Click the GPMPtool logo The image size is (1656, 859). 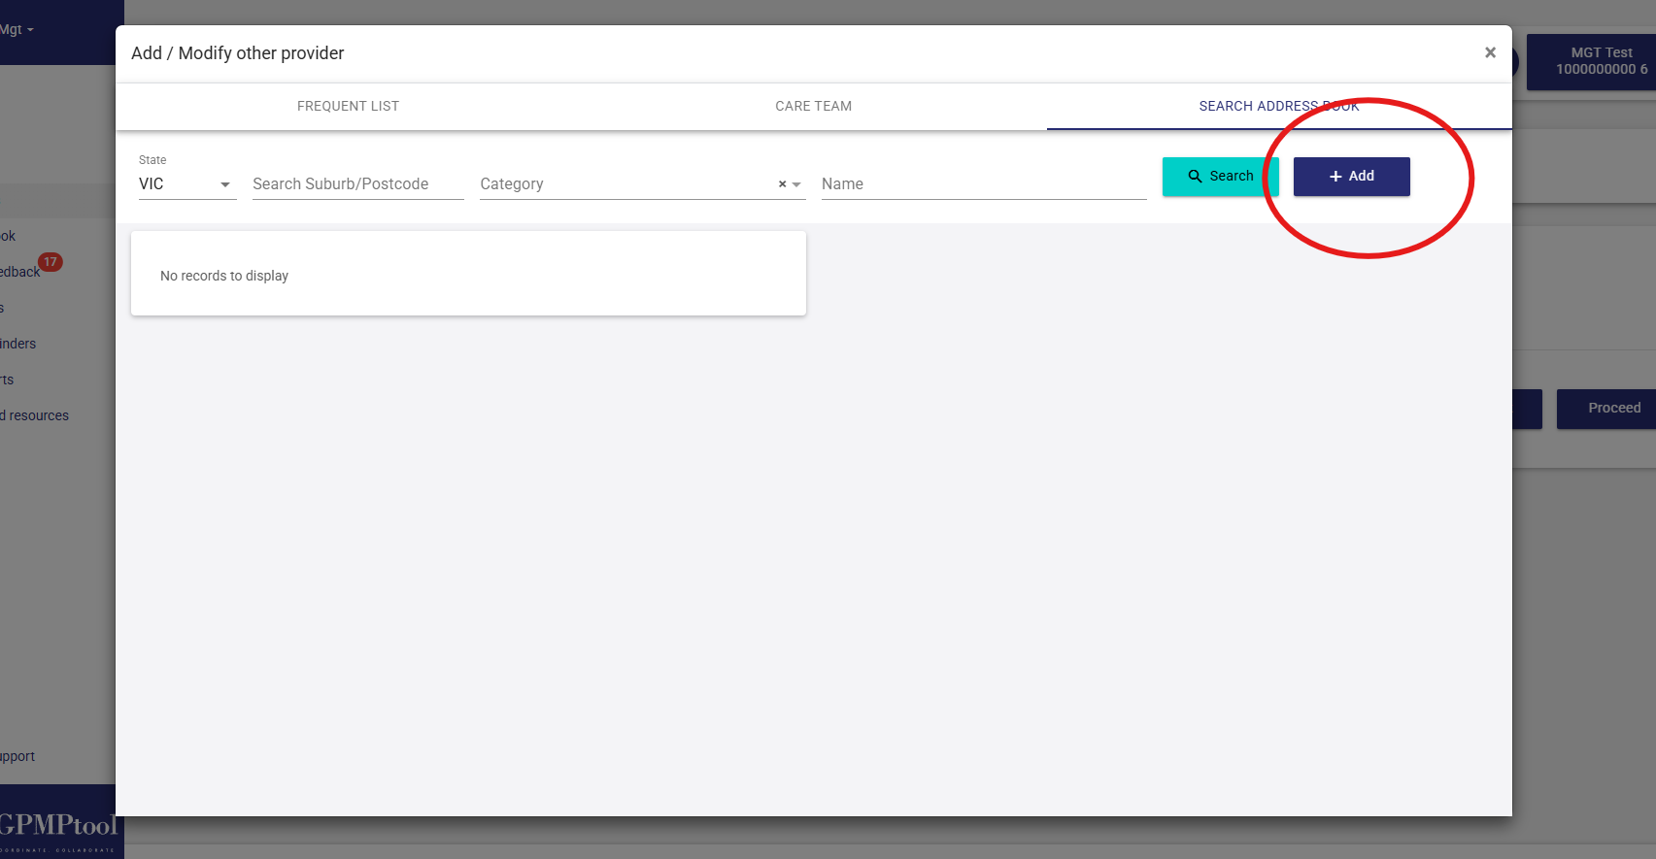[58, 827]
